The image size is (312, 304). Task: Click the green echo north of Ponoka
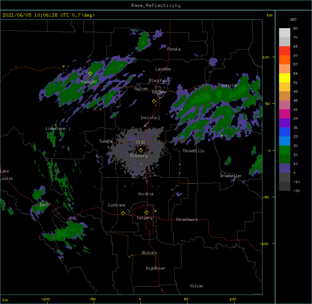click(x=144, y=41)
